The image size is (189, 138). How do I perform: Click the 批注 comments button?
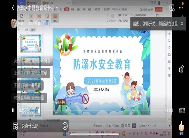116,126
